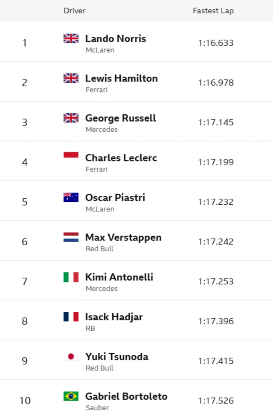
Task: Click the Brazilian flag beside Gabriel Bortoleto
Action: (x=71, y=396)
